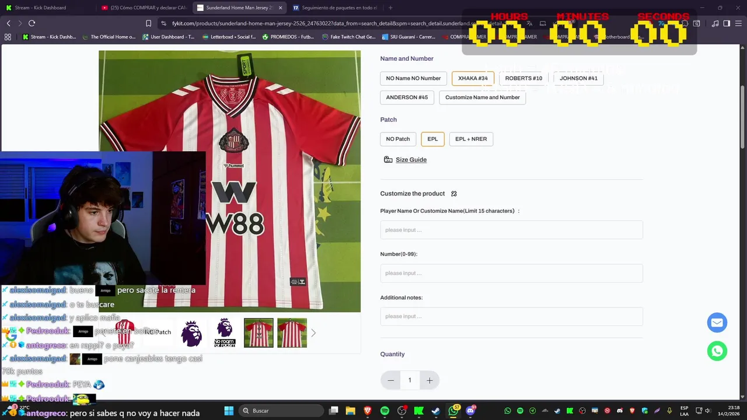
Task: Click the Player Name input field
Action: coord(511,230)
